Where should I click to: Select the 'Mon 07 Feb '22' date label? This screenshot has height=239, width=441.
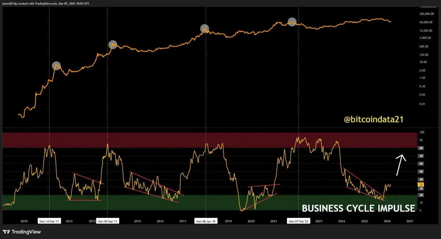tap(299, 221)
